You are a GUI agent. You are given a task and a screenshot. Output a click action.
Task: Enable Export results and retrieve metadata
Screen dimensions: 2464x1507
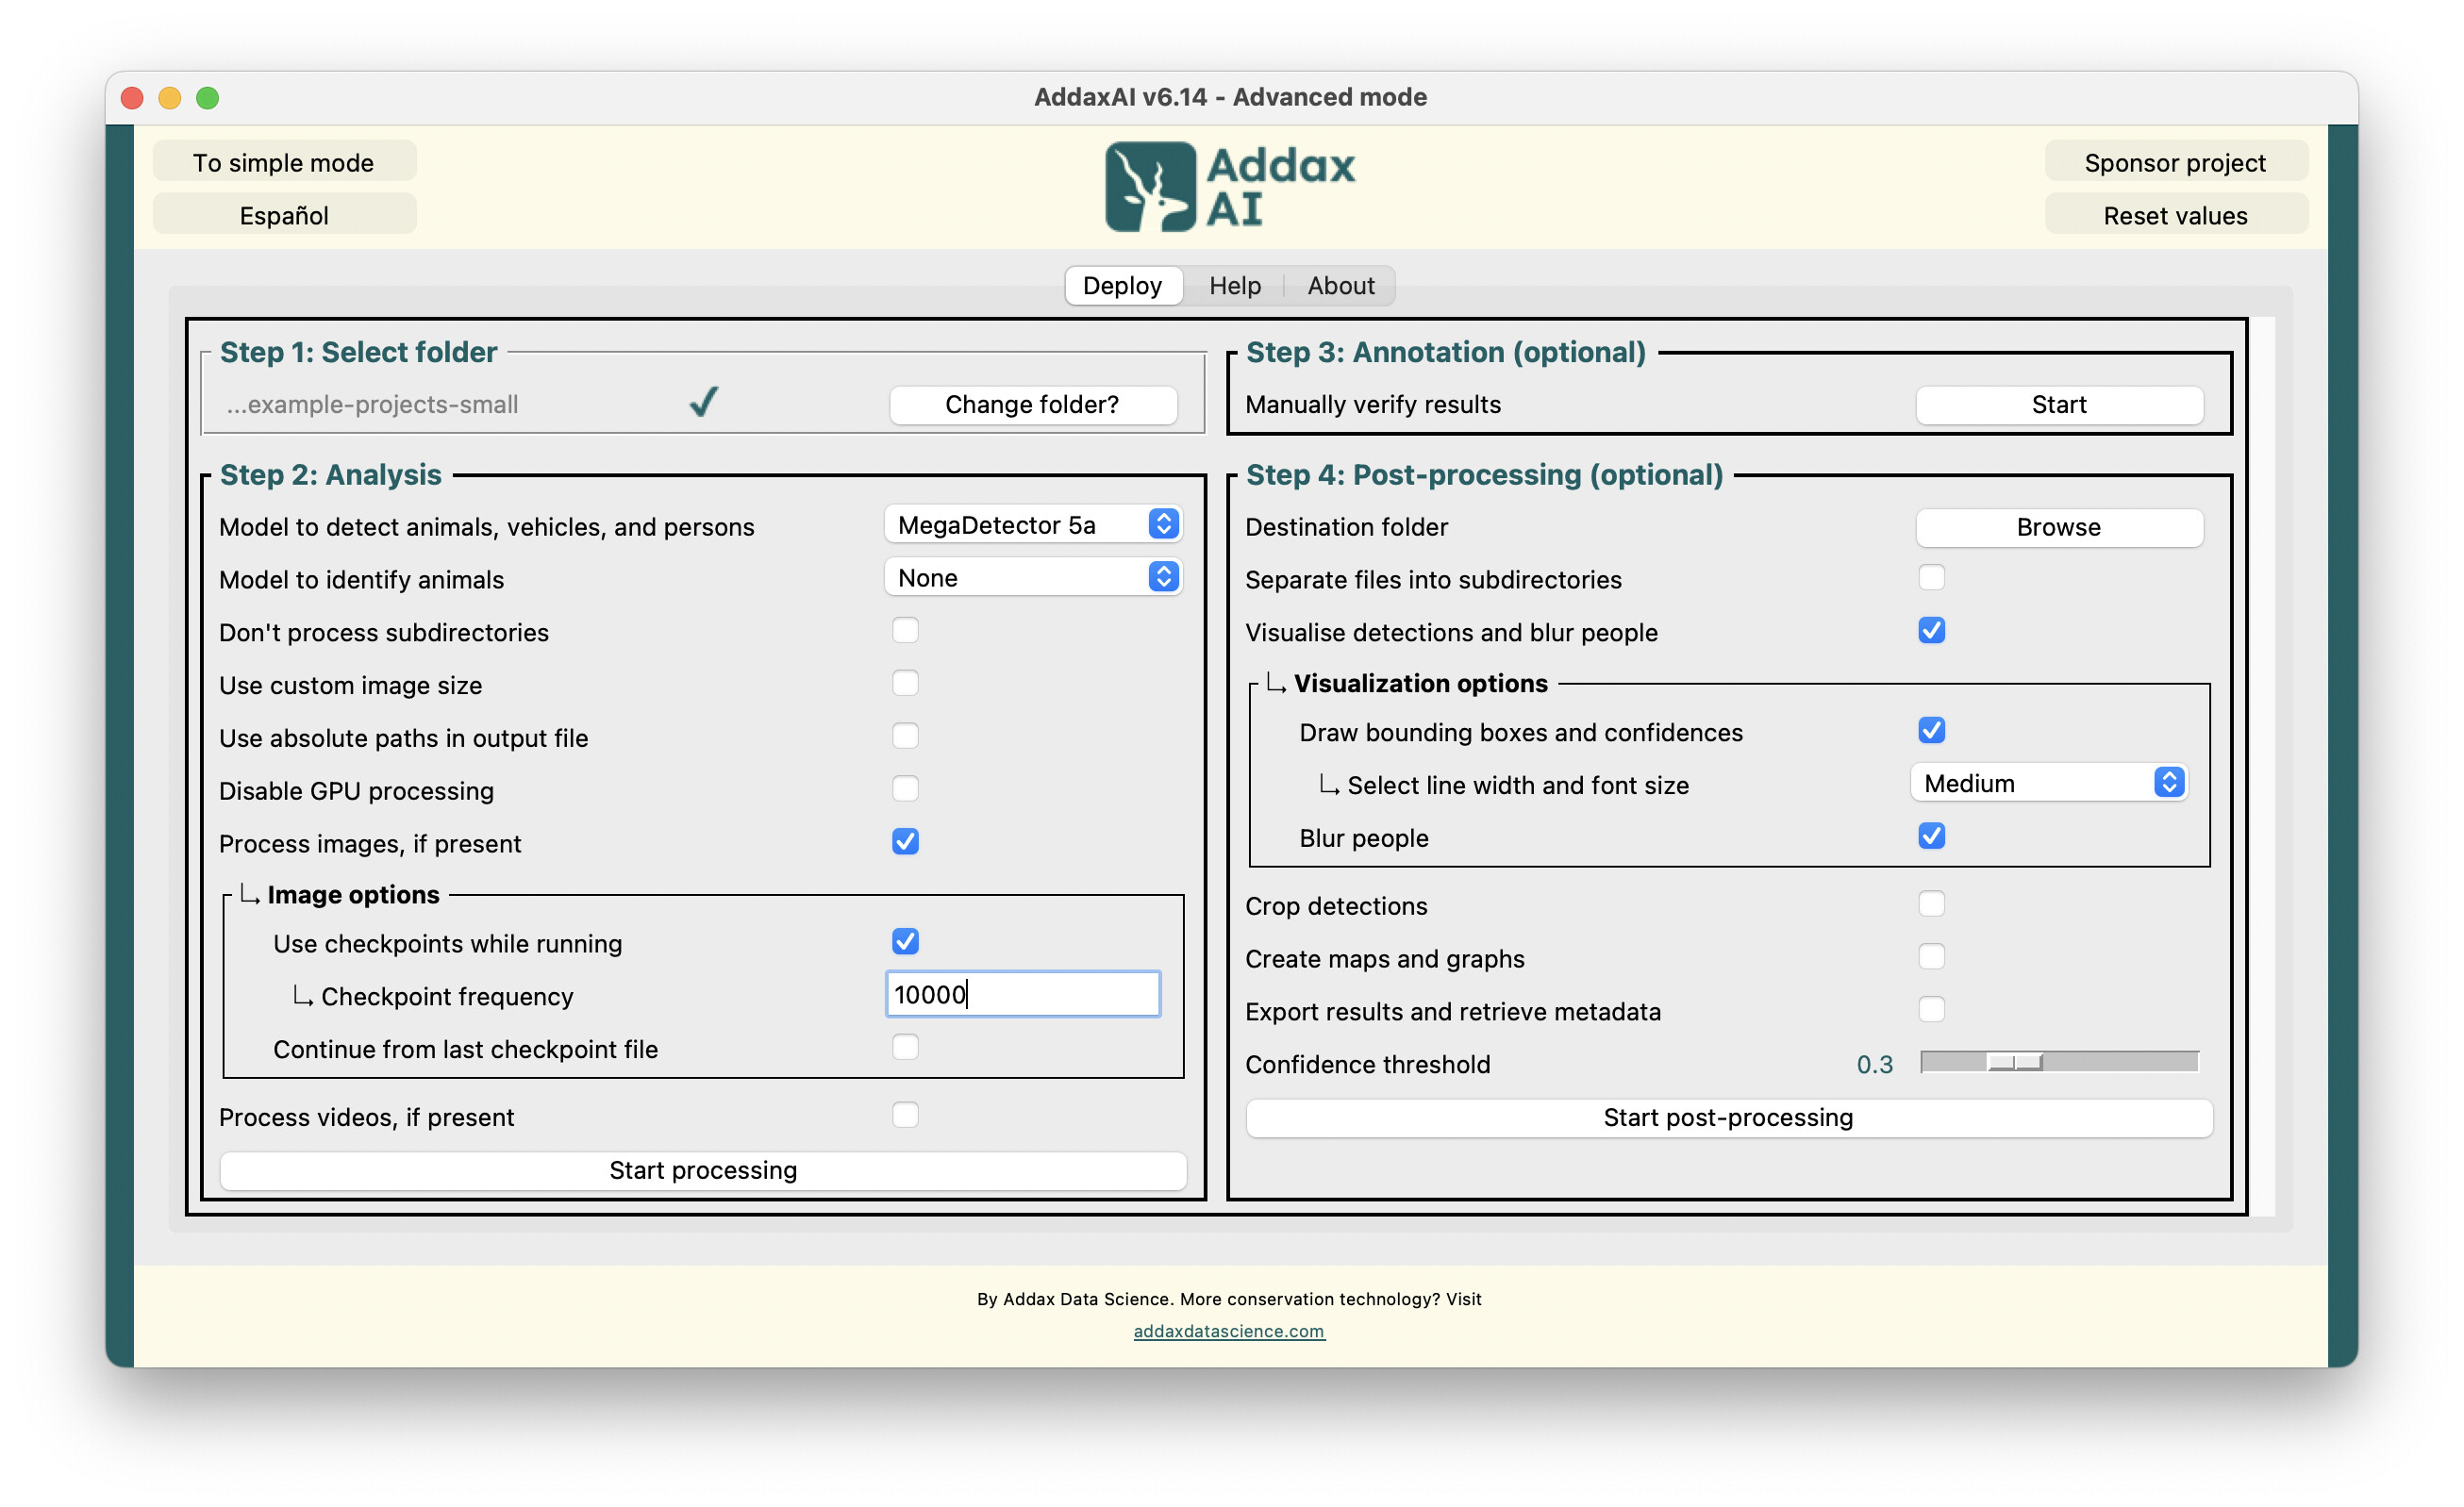1932,1010
